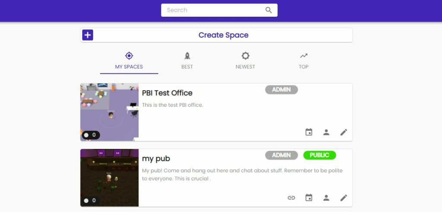Click the search magnifier icon
The height and width of the screenshot is (212, 442).
pos(268,10)
